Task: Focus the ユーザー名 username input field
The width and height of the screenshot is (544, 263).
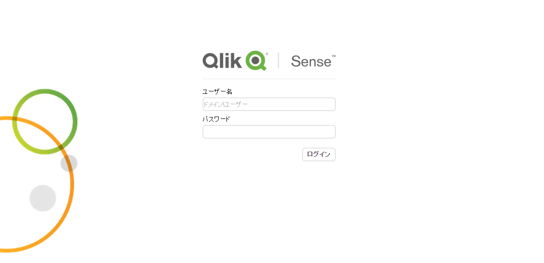Action: click(269, 104)
